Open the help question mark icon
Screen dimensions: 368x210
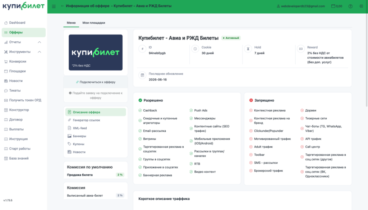350,6
